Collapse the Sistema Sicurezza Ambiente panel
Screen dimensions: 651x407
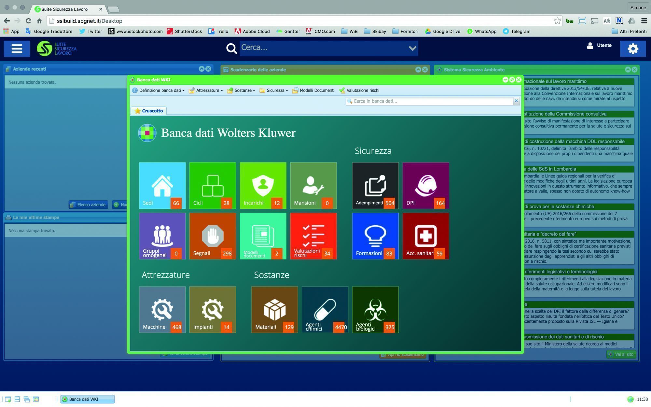coord(628,69)
